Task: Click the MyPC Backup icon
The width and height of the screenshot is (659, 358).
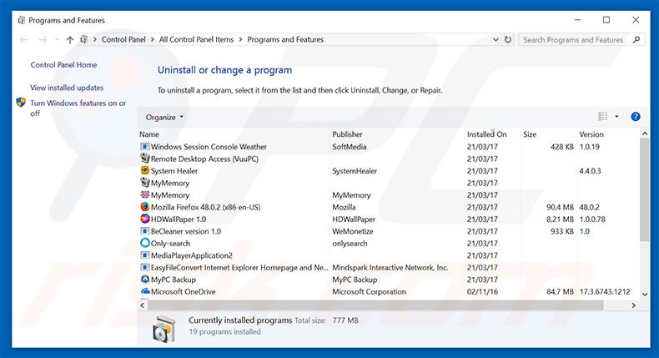Action: tap(144, 279)
